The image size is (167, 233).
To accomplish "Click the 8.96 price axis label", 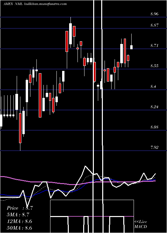I will [154, 14].
